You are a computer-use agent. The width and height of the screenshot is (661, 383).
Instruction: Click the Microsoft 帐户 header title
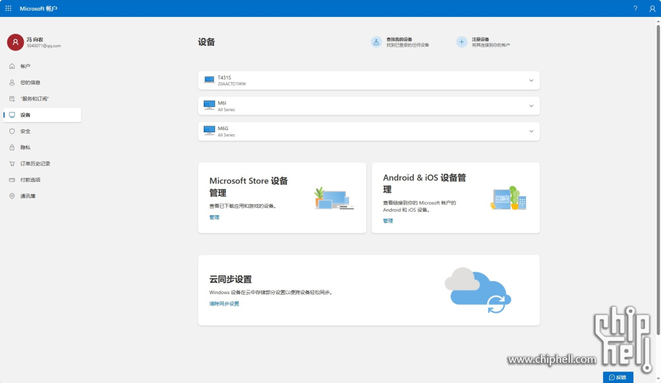click(x=38, y=8)
